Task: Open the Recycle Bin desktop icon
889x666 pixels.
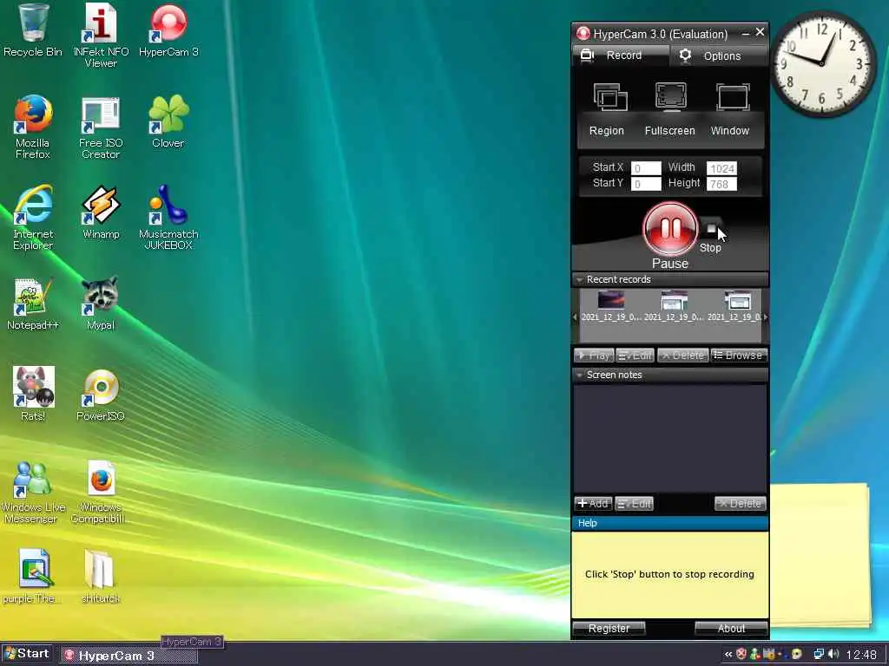Action: [x=33, y=31]
